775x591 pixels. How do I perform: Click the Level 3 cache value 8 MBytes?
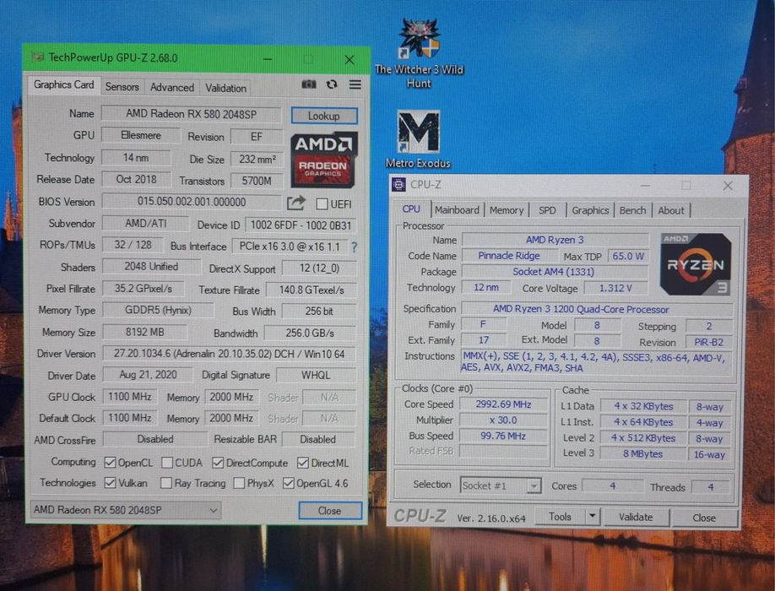click(642, 453)
